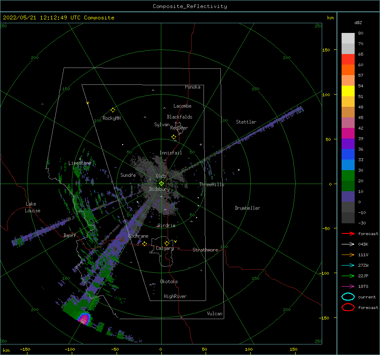Click the Banff label
Viewport: 380px width, 355px height.
point(70,235)
